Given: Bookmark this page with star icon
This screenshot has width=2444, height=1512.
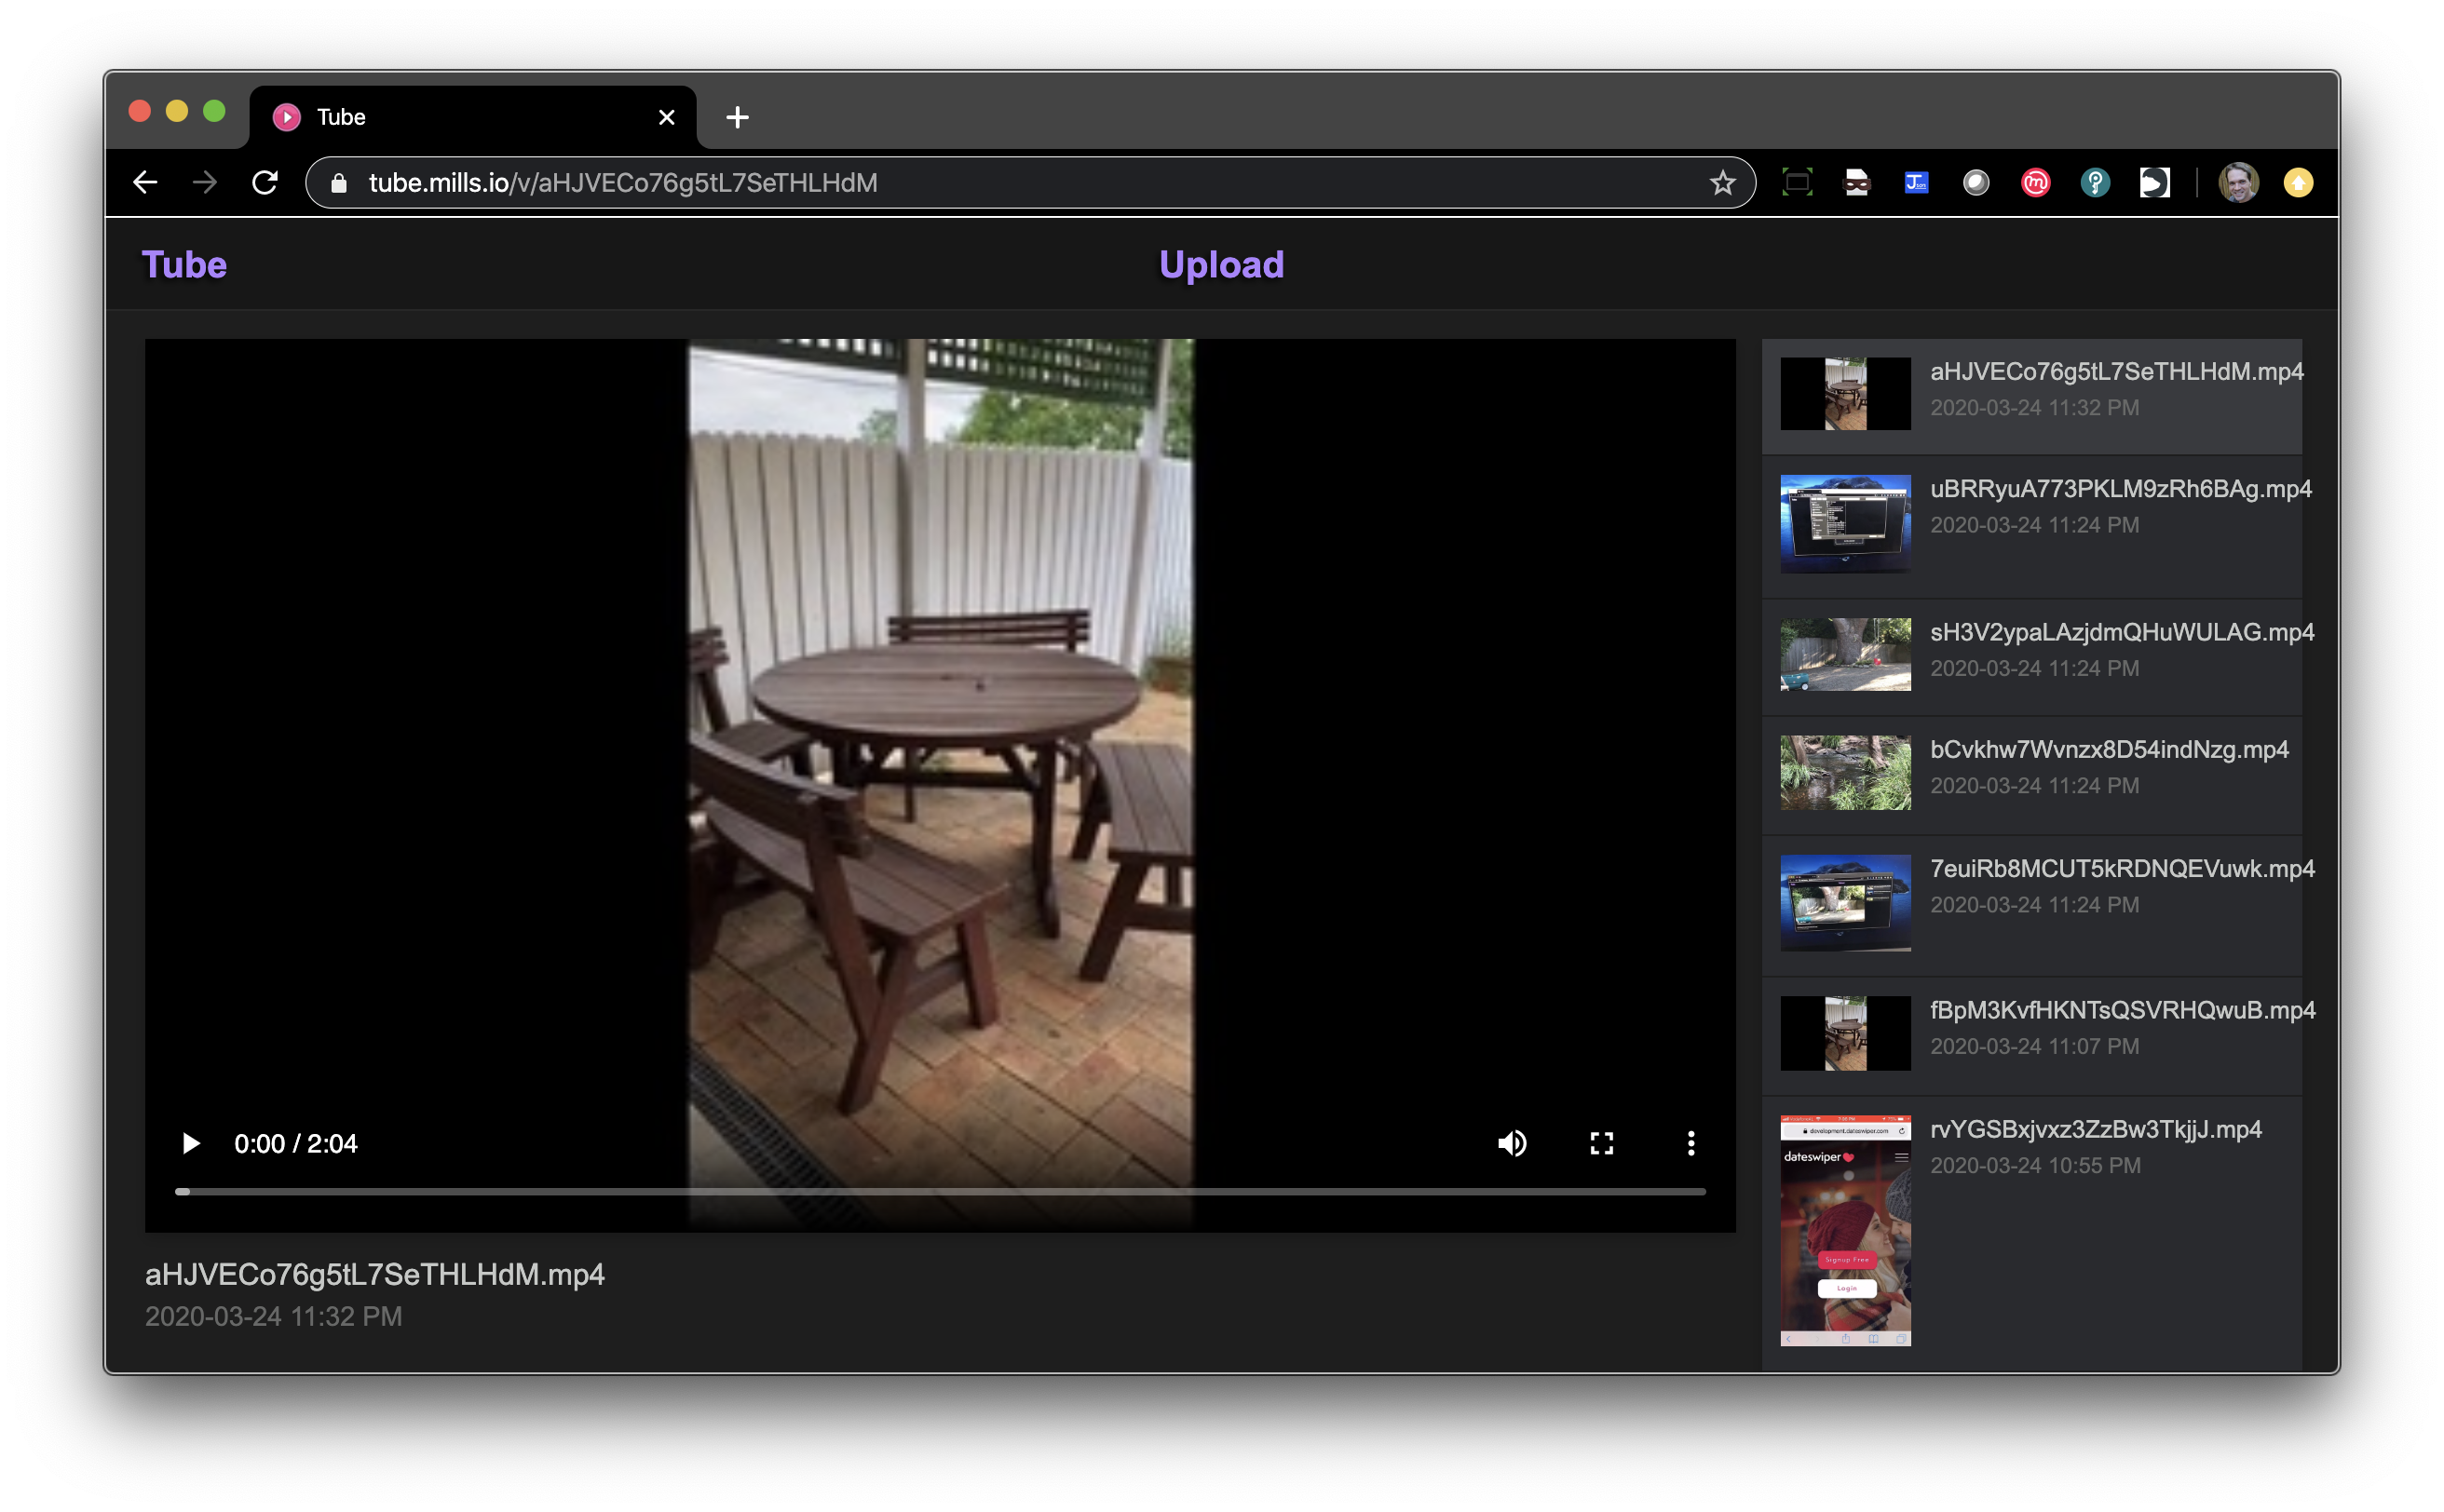Looking at the screenshot, I should click(x=1722, y=183).
